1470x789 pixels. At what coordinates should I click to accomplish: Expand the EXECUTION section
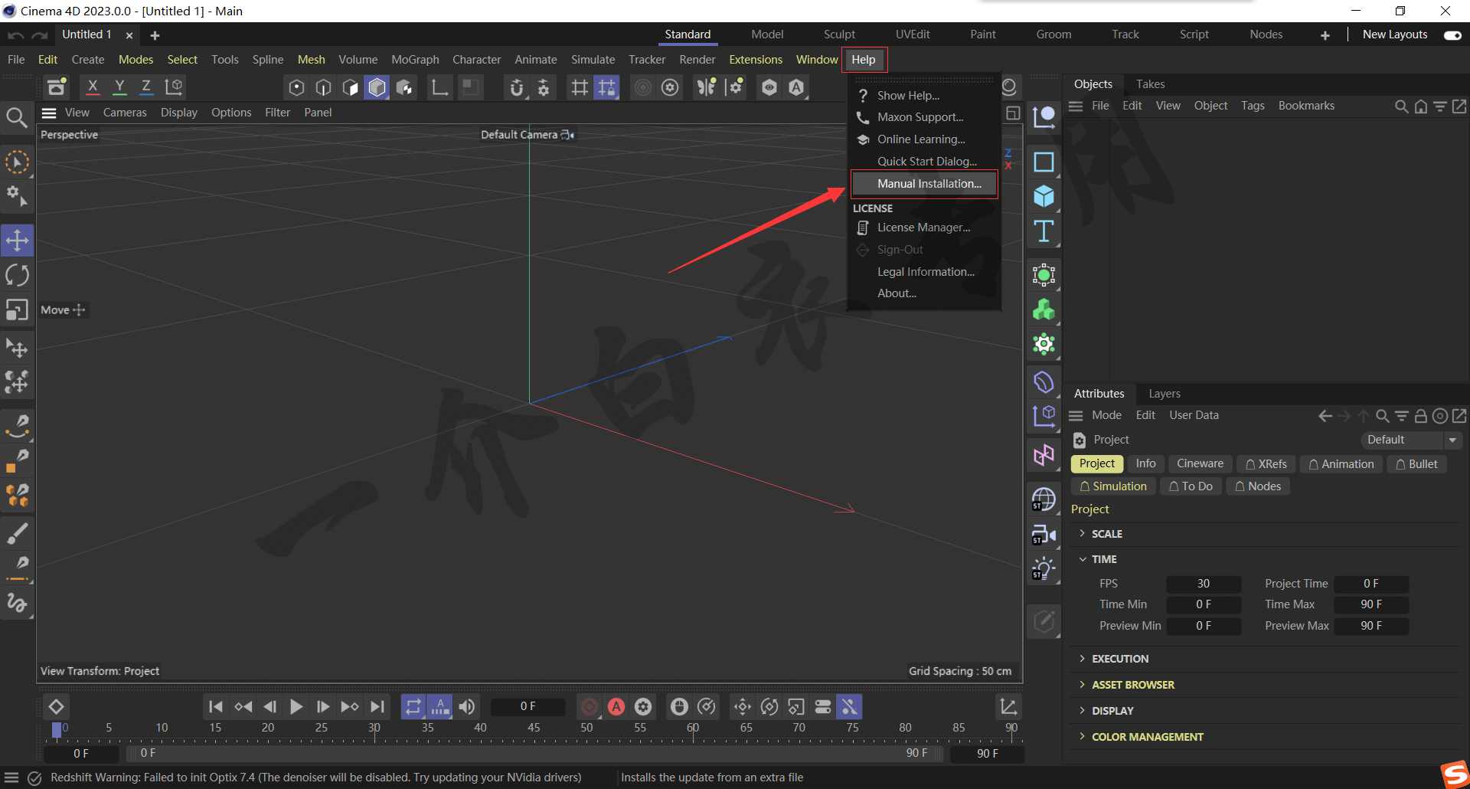[x=1119, y=659]
